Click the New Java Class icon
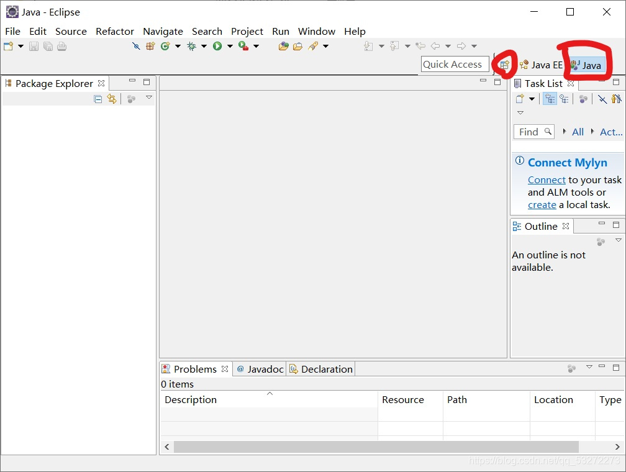The height and width of the screenshot is (472, 626). click(165, 47)
